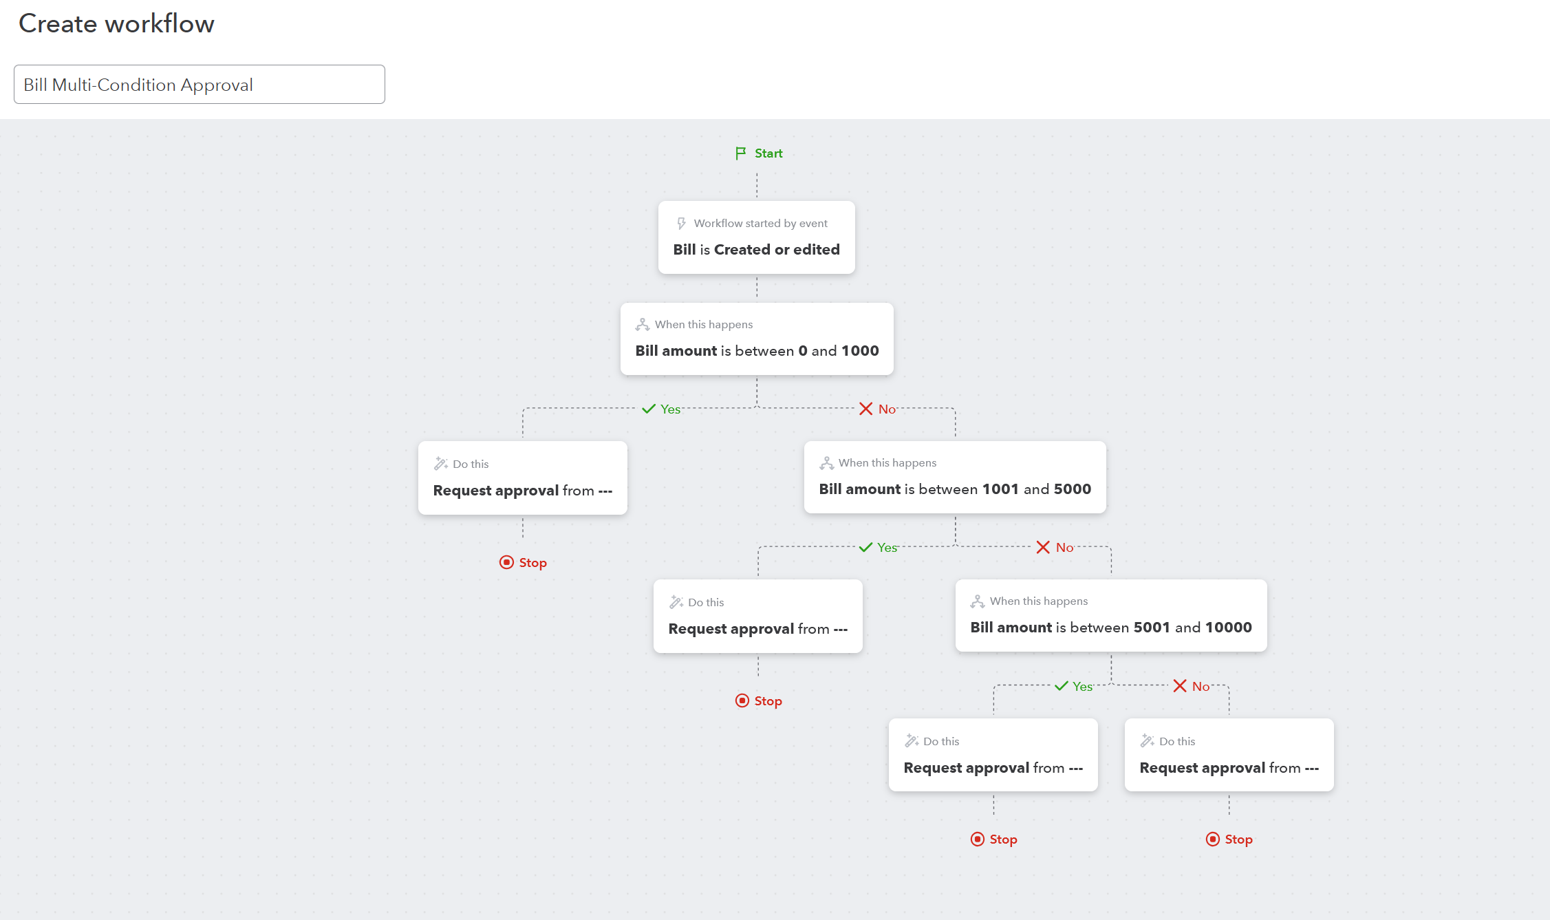Toggle the No branch under 1001-5000 condition

1054,547
